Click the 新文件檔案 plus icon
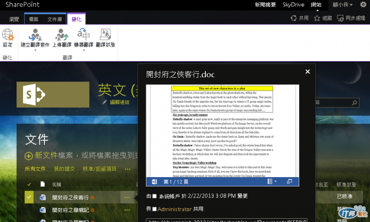Image resolution: width=370 pixels, height=222 pixels. click(29, 156)
